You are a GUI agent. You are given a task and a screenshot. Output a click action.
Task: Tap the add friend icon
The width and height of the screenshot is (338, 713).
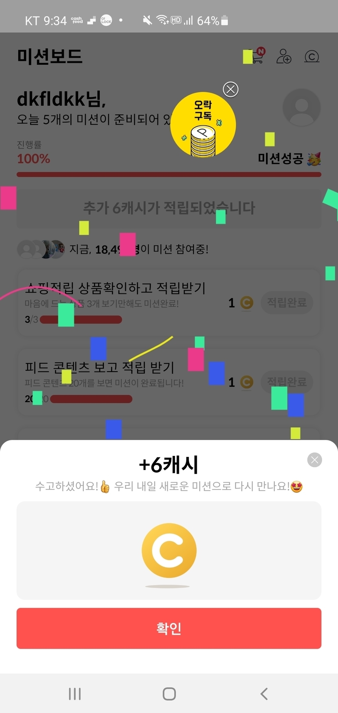284,56
